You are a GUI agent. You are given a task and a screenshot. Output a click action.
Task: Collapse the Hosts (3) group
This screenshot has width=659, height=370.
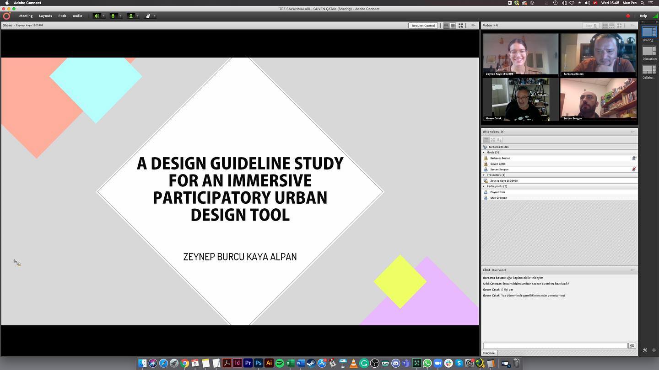tap(484, 153)
